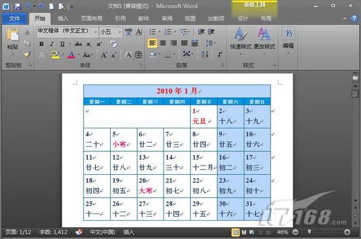Click the numbered list icon
Viewport: 361px width, 239px height.
pos(168,32)
